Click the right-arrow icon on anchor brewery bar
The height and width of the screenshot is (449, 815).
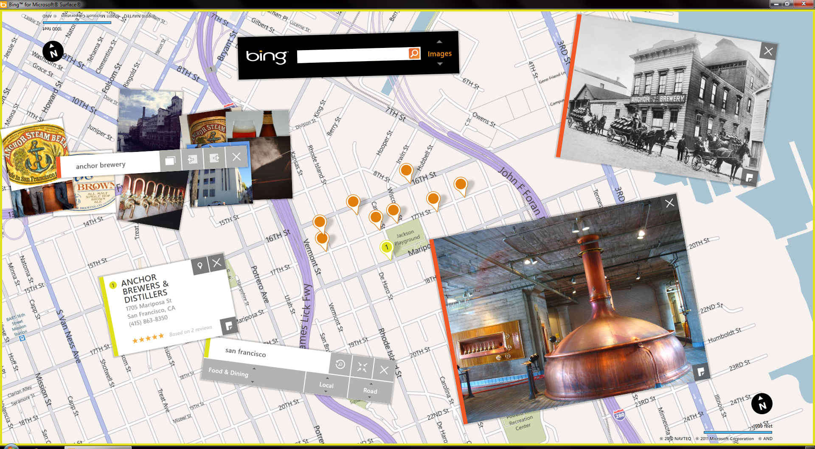[x=214, y=158]
